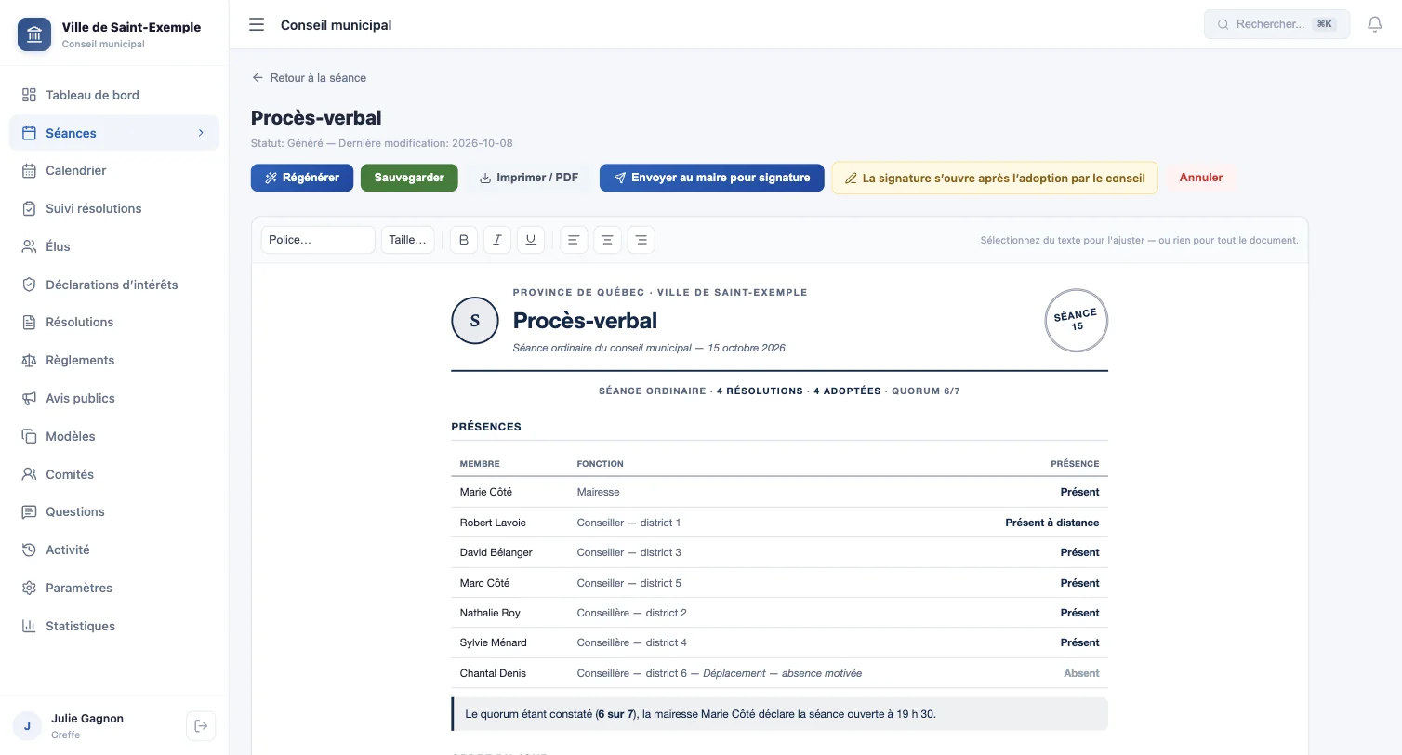Click the Rechercher search field
Viewport: 1402px width, 755px height.
tap(1276, 24)
